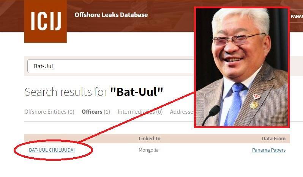Select the Officers (1) tab
Screen dimensions: 303x177
tap(96, 112)
